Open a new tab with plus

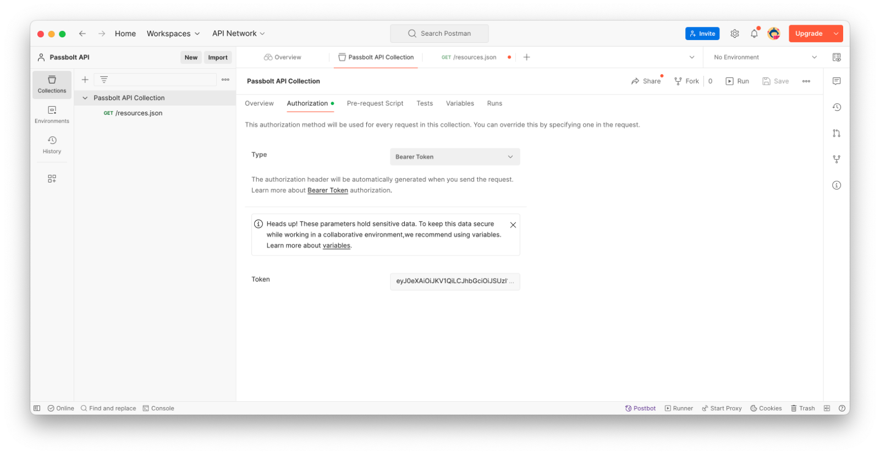click(526, 57)
